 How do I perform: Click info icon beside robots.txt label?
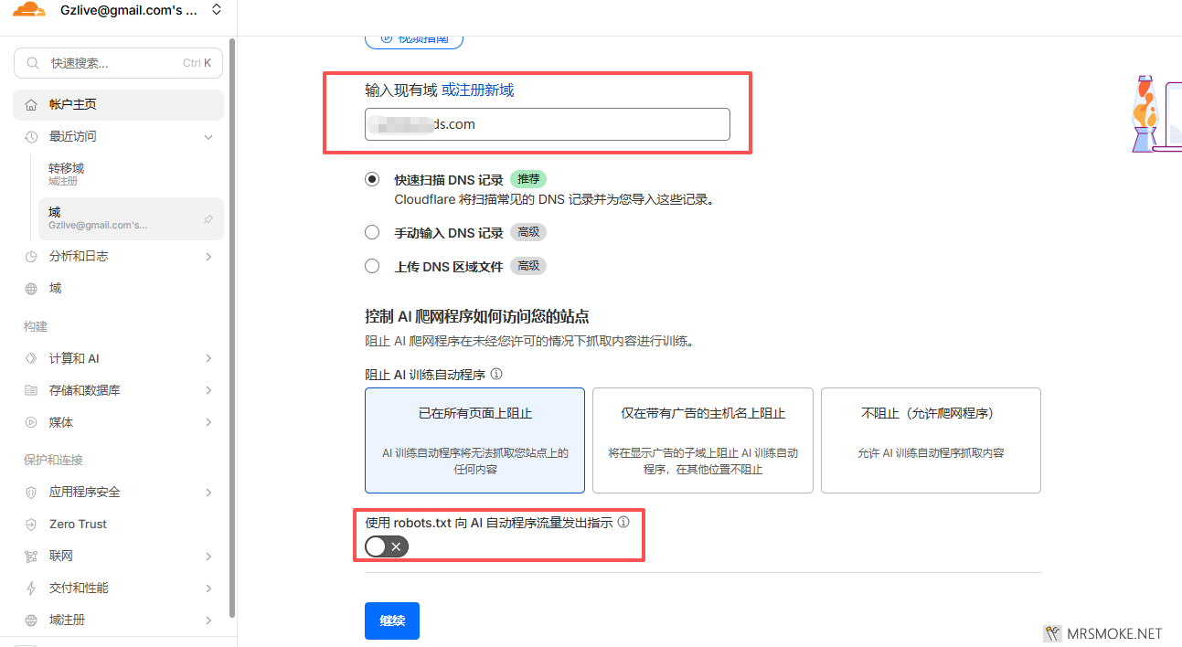pyautogui.click(x=623, y=523)
